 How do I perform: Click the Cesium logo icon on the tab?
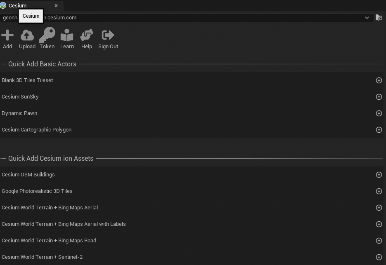pyautogui.click(x=3, y=5)
